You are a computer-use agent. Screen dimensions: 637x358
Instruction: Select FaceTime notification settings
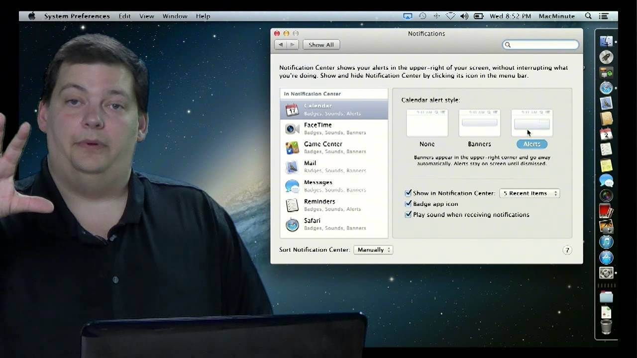(318, 128)
